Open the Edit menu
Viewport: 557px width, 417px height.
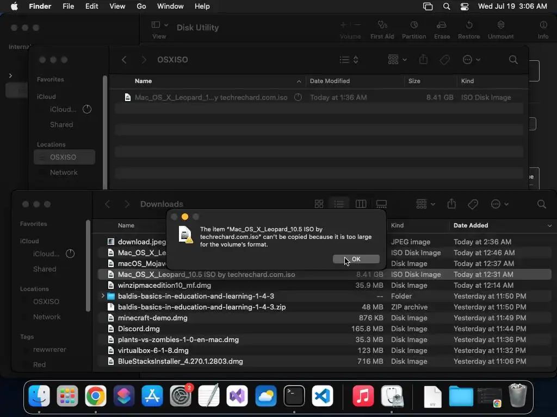(x=91, y=7)
